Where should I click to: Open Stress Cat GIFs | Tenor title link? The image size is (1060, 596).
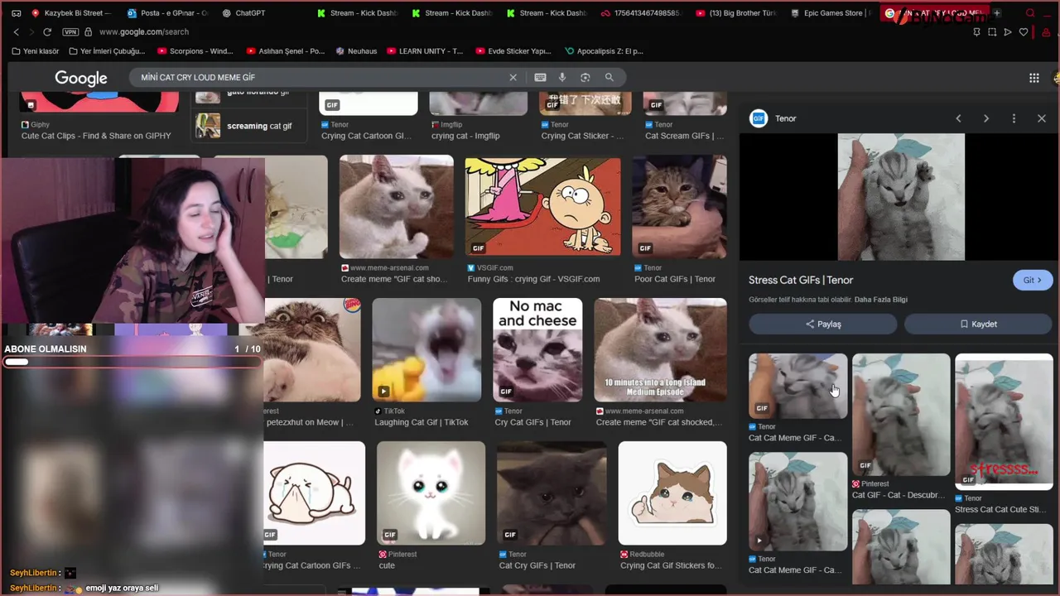coord(801,280)
